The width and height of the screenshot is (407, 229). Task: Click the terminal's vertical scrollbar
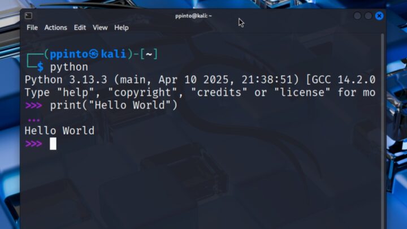[382, 131]
